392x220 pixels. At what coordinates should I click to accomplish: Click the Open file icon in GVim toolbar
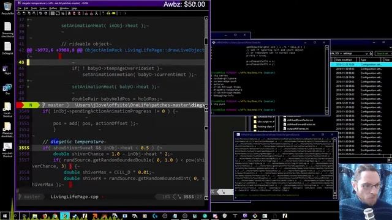(x=19, y=13)
